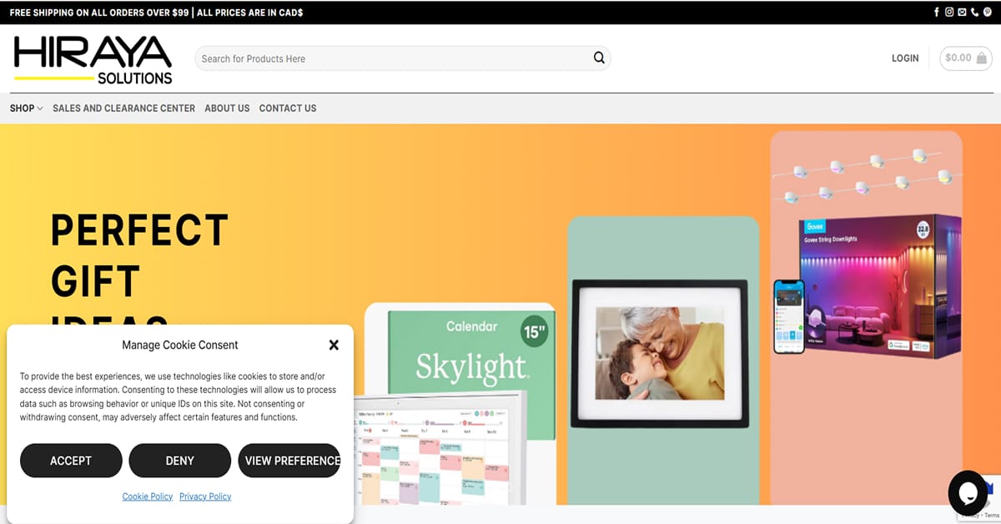Open the Privacy Policy link
The width and height of the screenshot is (1001, 524).
click(x=205, y=496)
